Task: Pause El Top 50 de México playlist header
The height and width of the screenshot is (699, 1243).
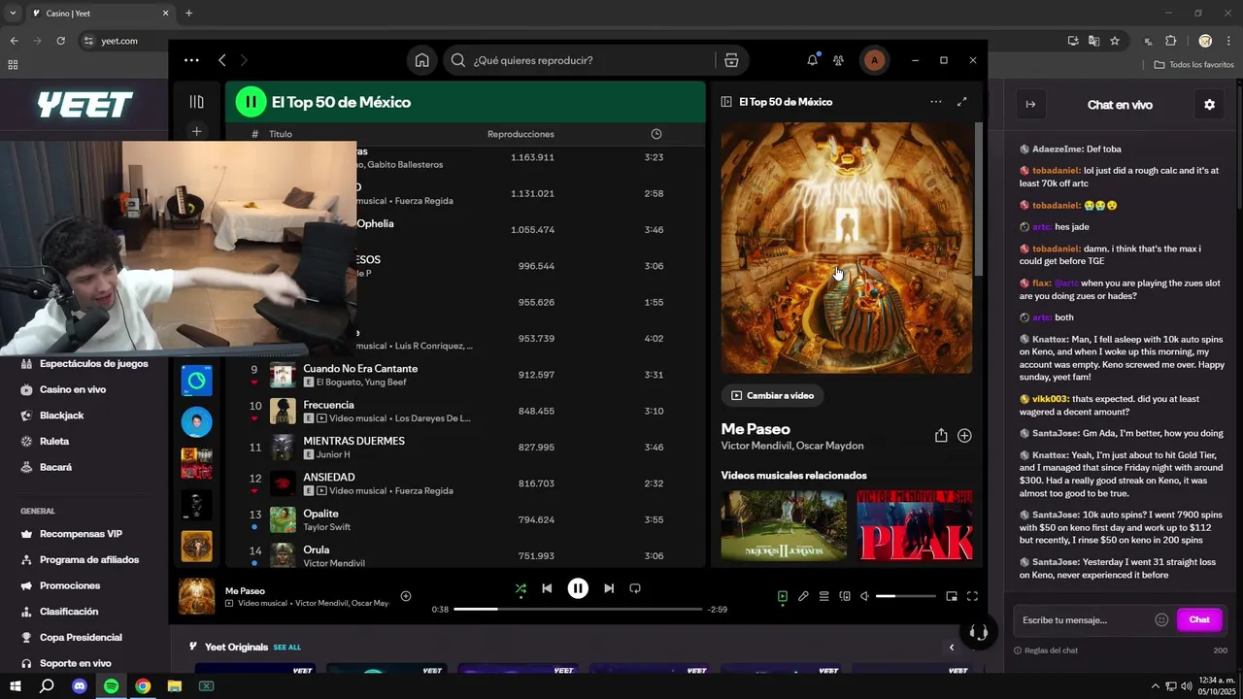Action: [x=251, y=102]
